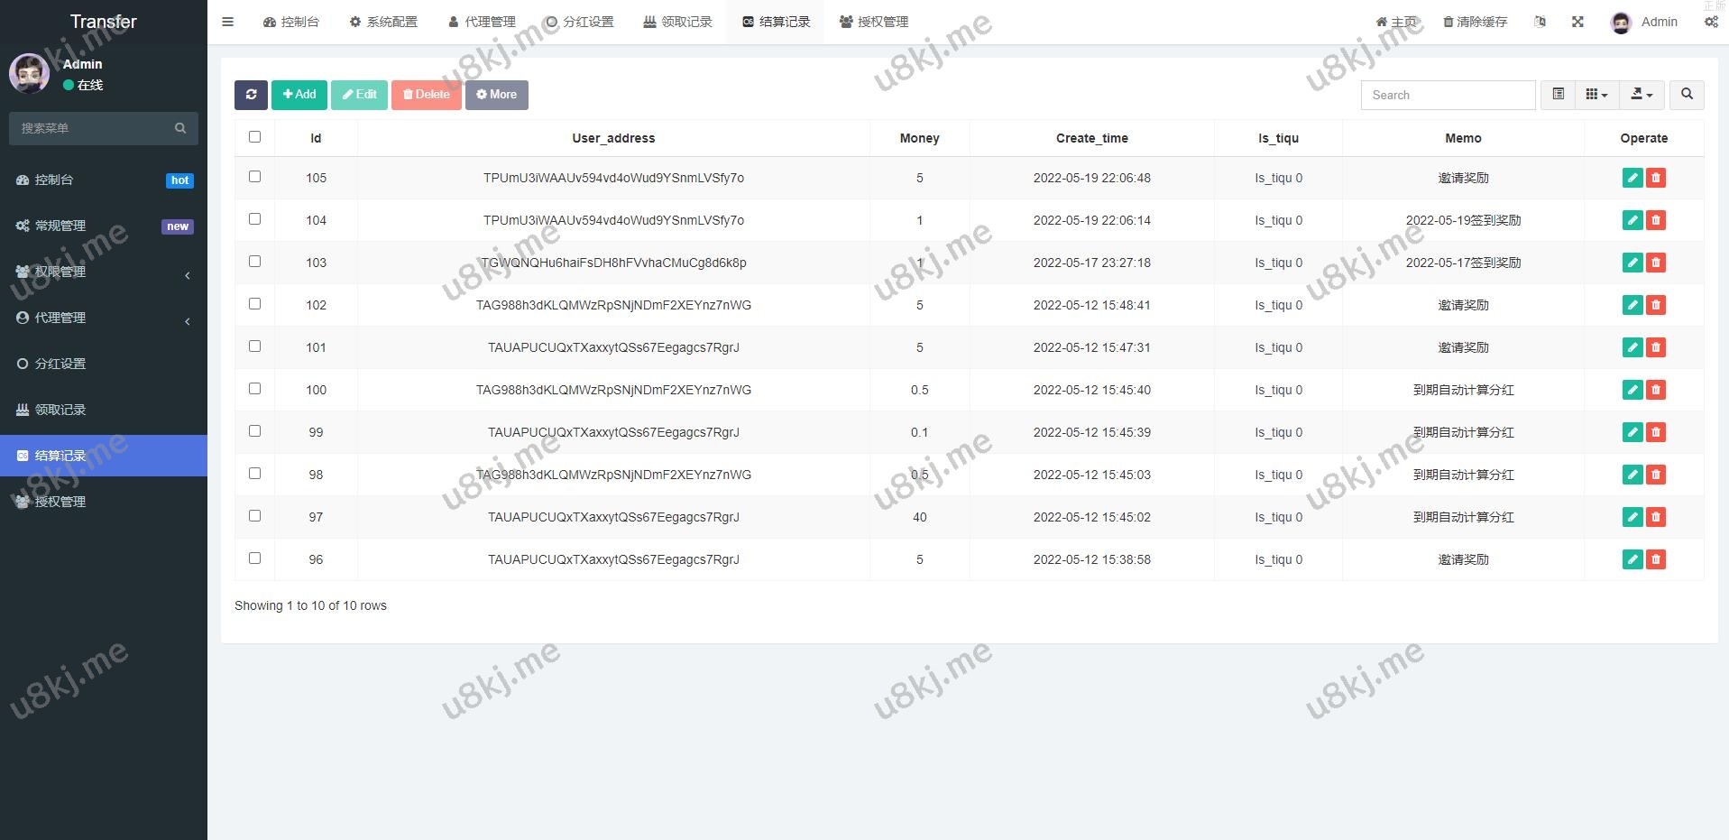Viewport: 1729px width, 840px height.
Task: Click the fullscreen icon in top bar
Action: (x=1577, y=22)
